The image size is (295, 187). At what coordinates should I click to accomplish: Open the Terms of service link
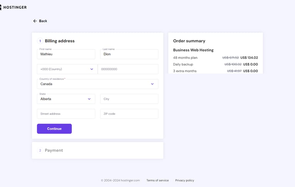pyautogui.click(x=157, y=180)
